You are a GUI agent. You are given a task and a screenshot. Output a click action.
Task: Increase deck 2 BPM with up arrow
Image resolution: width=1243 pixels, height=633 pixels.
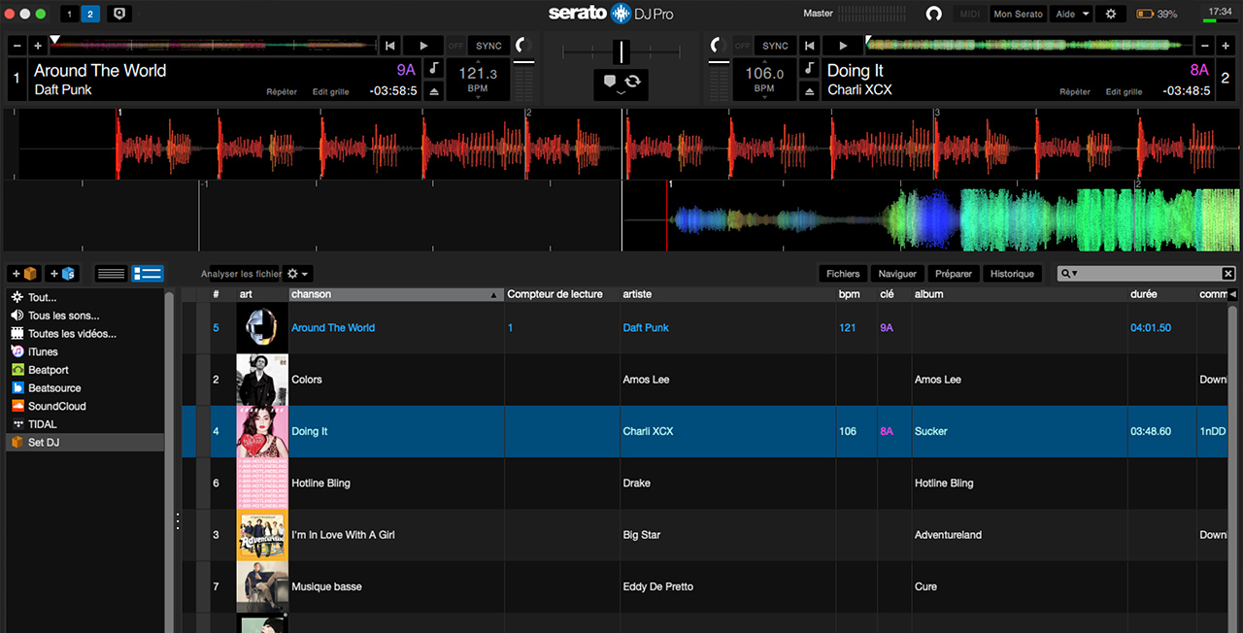pyautogui.click(x=764, y=62)
